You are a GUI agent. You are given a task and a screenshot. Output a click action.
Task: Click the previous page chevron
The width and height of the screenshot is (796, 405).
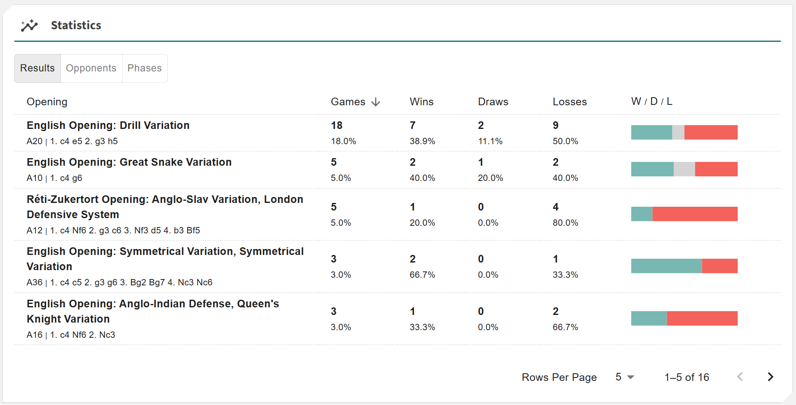click(x=740, y=377)
